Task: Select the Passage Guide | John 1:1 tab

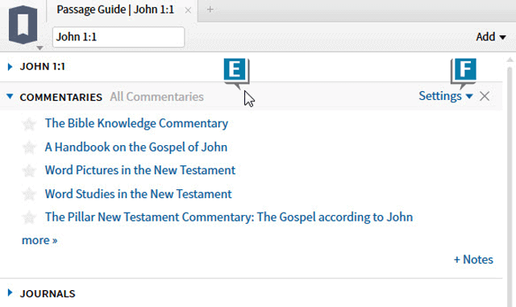Action: pos(115,10)
